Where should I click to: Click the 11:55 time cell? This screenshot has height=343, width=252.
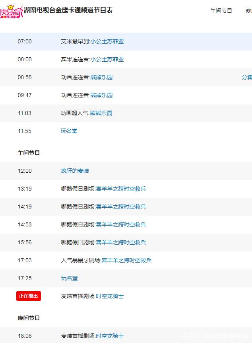coord(25,131)
